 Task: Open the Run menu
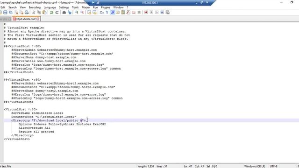click(95, 7)
